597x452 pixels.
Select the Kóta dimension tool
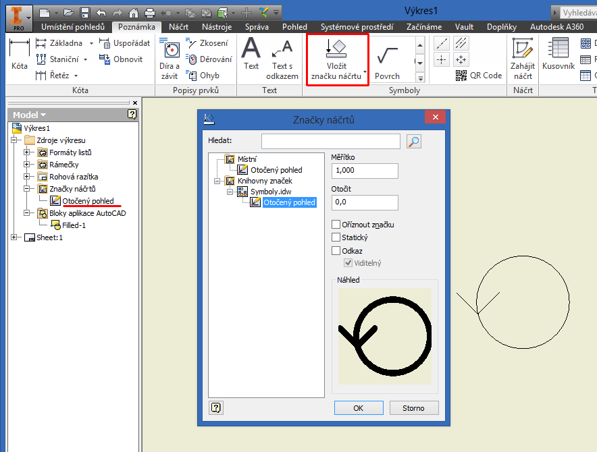[20, 54]
